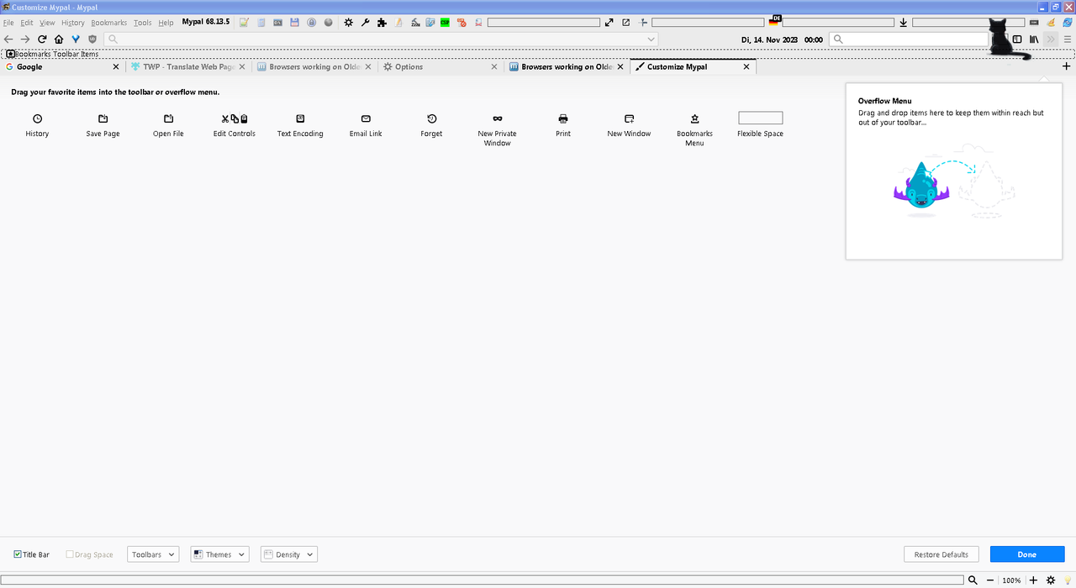1076x588 pixels.
Task: Switch to TWP - Translate Web Page tab
Action: coord(188,66)
